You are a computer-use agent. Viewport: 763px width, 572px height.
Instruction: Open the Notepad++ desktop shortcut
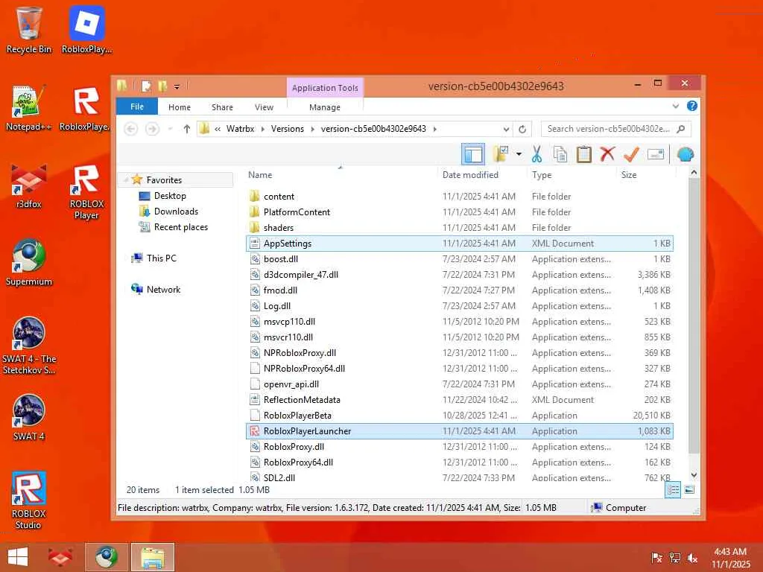click(29, 108)
